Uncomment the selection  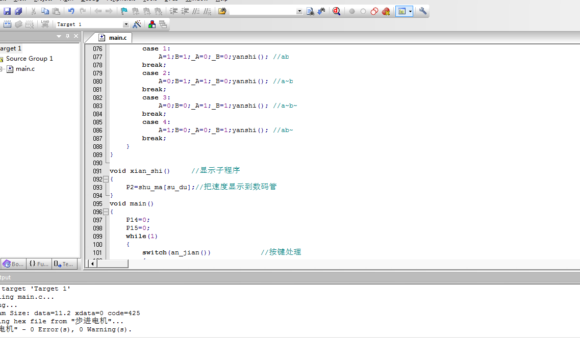click(x=208, y=11)
